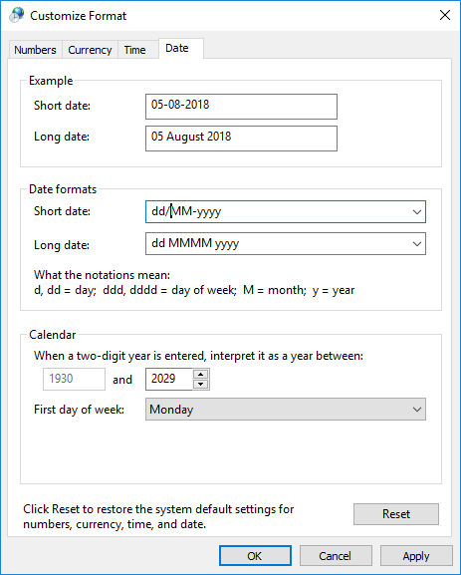This screenshot has height=575, width=461.
Task: Click the Apply button
Action: click(416, 556)
